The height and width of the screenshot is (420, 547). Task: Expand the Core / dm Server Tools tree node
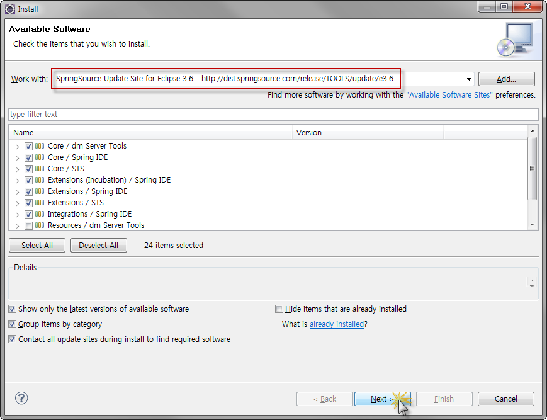tap(17, 147)
